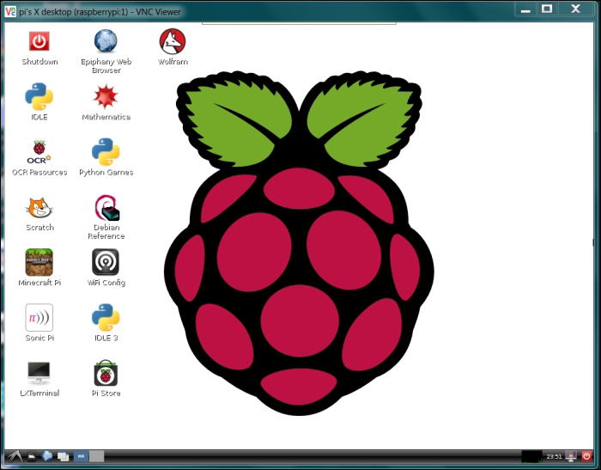Click the screen lock tray icon
Image resolution: width=601 pixels, height=470 pixels.
[571, 456]
